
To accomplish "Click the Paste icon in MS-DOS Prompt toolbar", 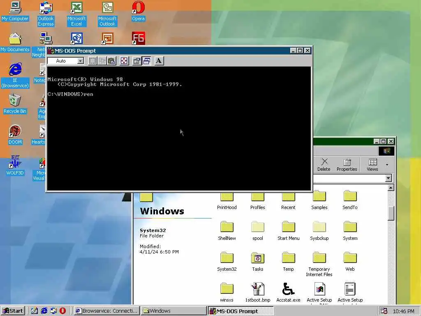I will (x=111, y=61).
